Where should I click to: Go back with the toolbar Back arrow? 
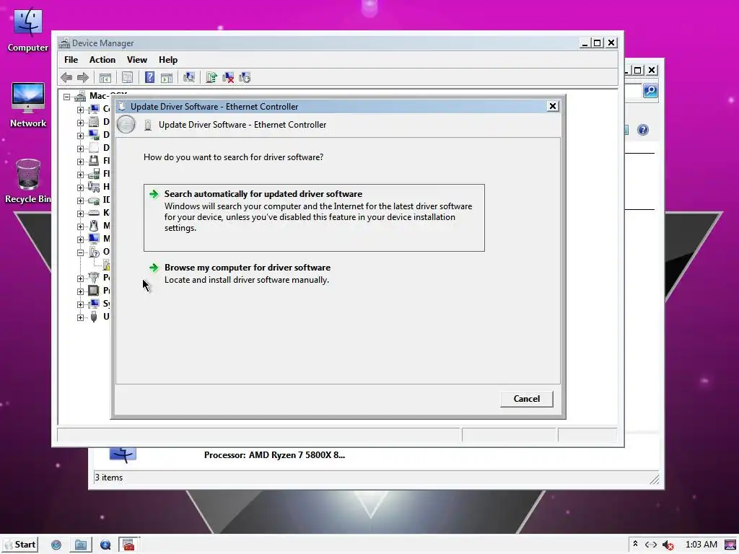coord(66,78)
